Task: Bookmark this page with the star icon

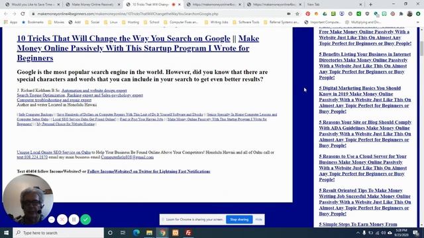Action: (297, 14)
